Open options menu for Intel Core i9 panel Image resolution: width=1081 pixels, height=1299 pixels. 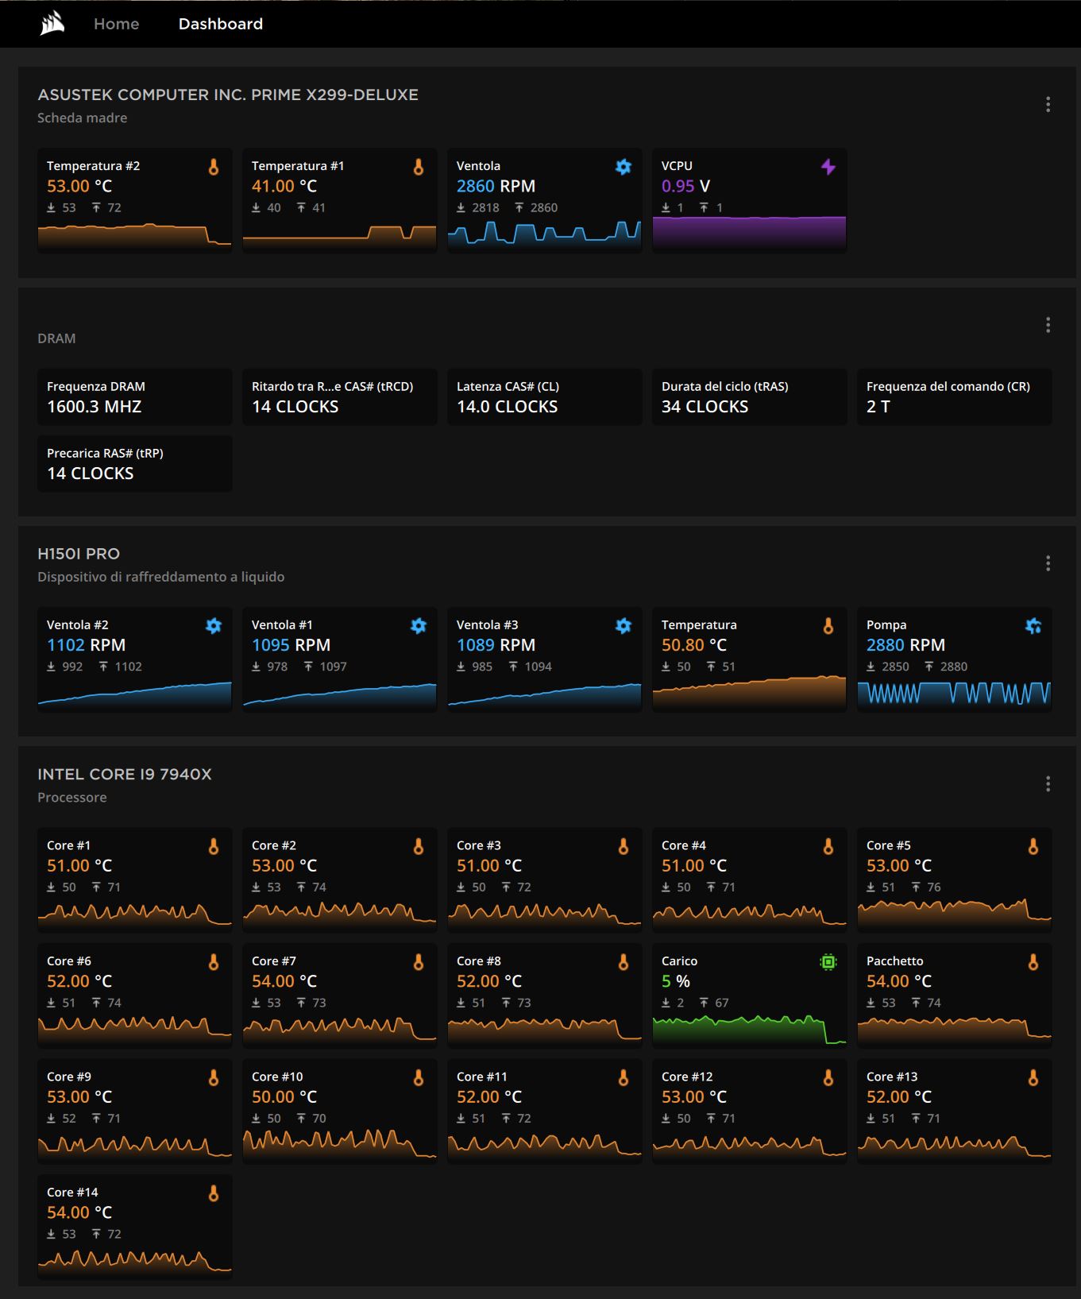(x=1048, y=784)
